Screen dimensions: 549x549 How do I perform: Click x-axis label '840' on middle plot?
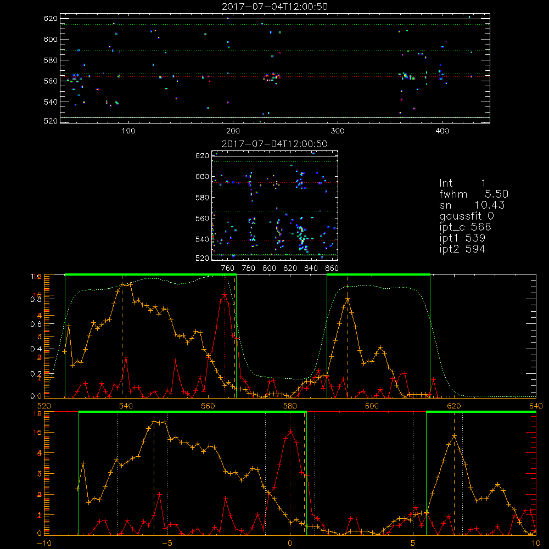[x=311, y=268]
